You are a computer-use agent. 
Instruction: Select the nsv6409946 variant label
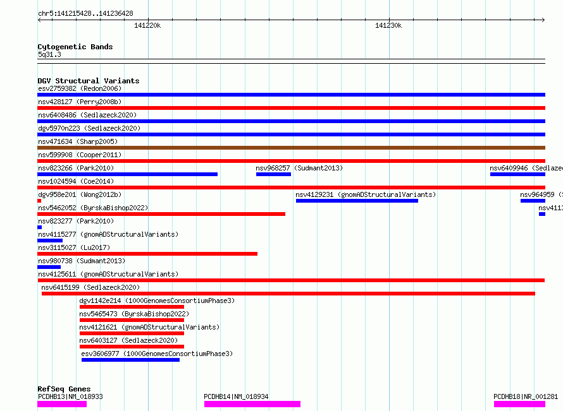click(x=526, y=168)
